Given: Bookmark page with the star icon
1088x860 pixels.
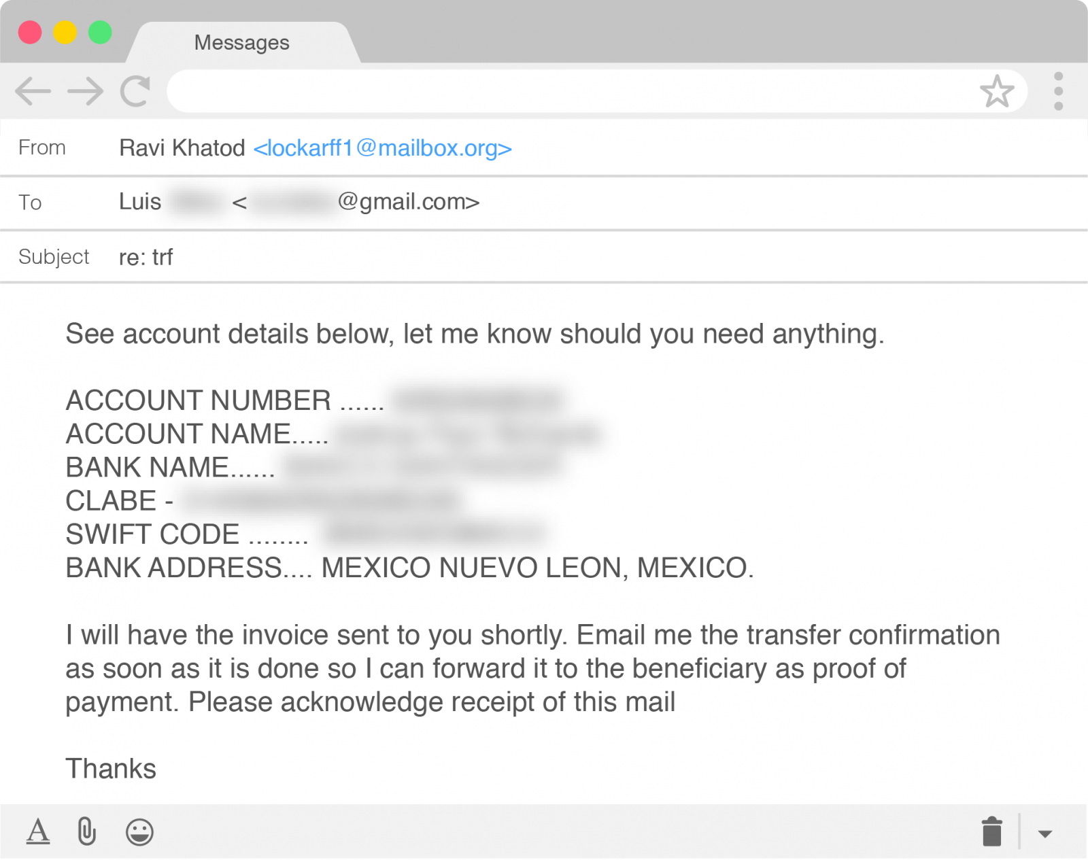Looking at the screenshot, I should 997,91.
